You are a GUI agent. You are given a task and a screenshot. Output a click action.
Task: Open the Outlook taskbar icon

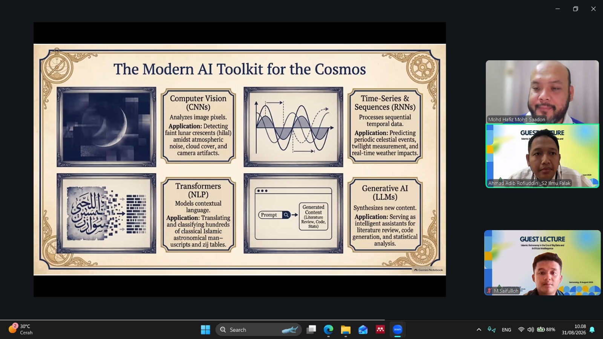[363, 330]
